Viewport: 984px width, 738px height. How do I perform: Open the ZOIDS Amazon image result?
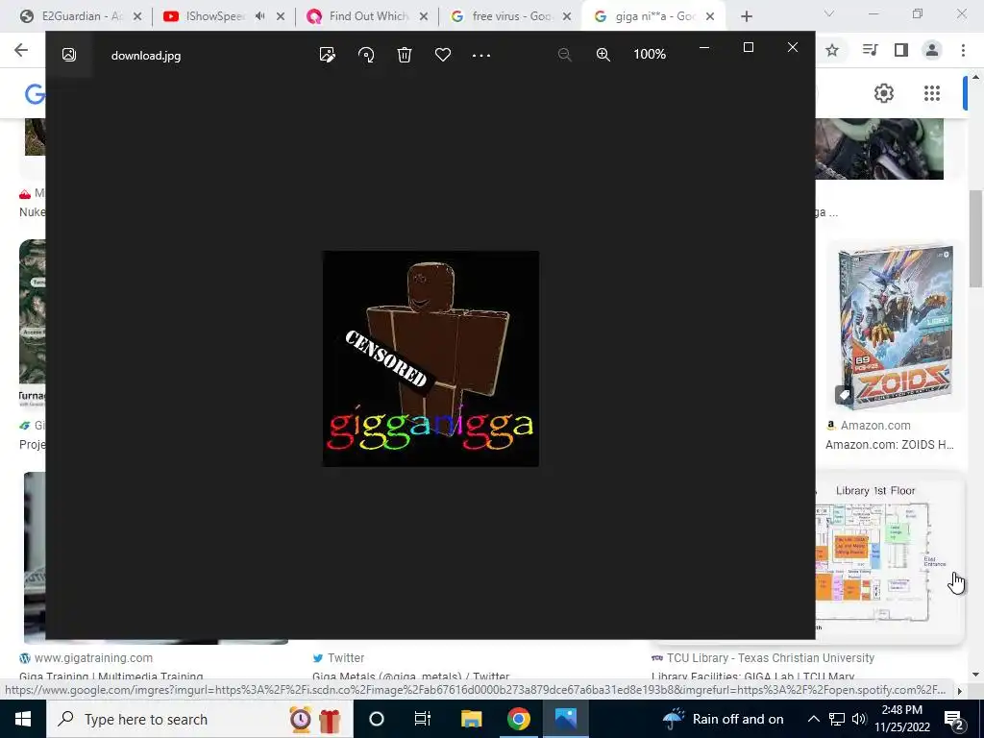pyautogui.click(x=896, y=327)
